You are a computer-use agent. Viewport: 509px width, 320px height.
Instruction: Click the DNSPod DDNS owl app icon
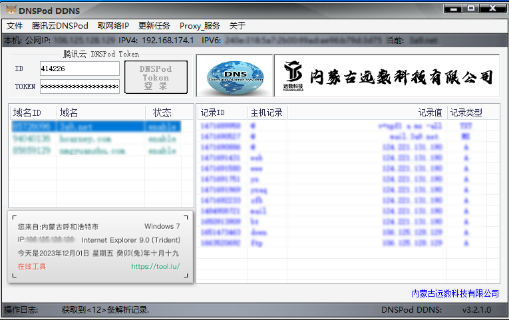(x=11, y=10)
